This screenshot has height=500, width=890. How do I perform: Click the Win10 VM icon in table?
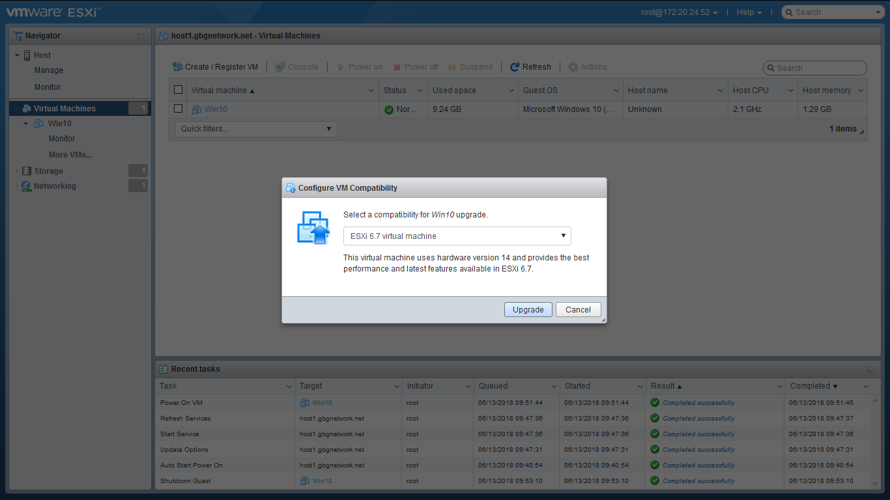197,109
